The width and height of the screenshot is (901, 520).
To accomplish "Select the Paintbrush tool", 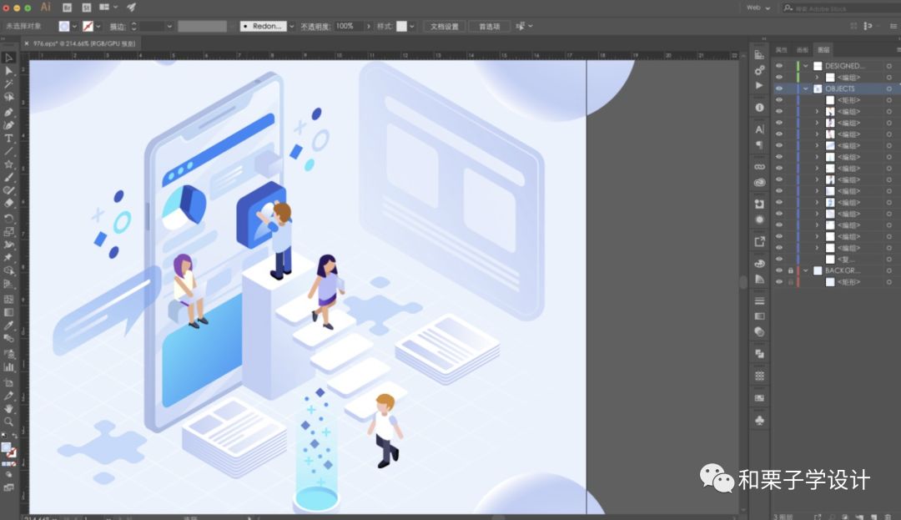I will point(8,178).
